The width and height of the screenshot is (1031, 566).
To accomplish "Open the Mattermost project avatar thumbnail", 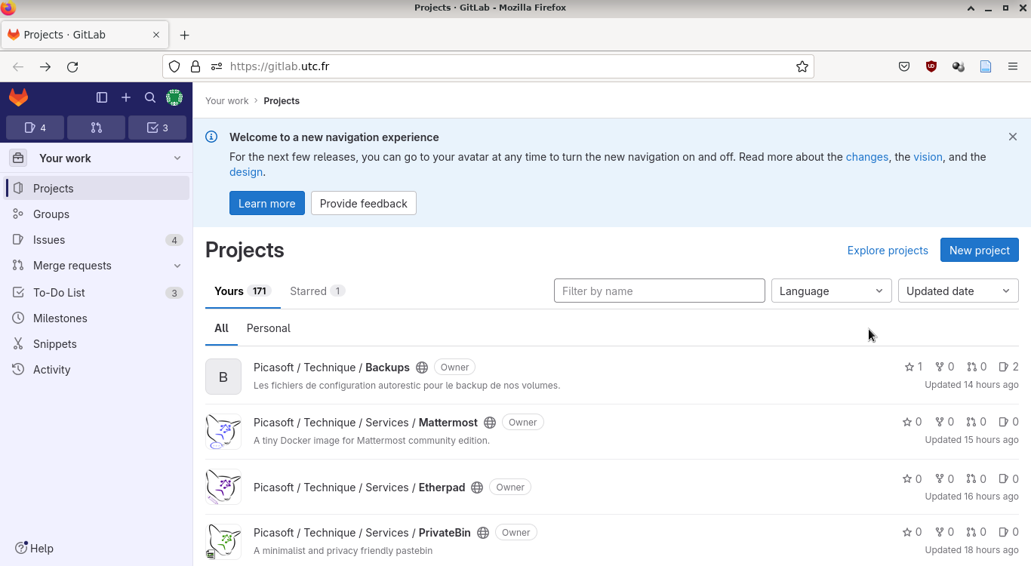I will (223, 432).
